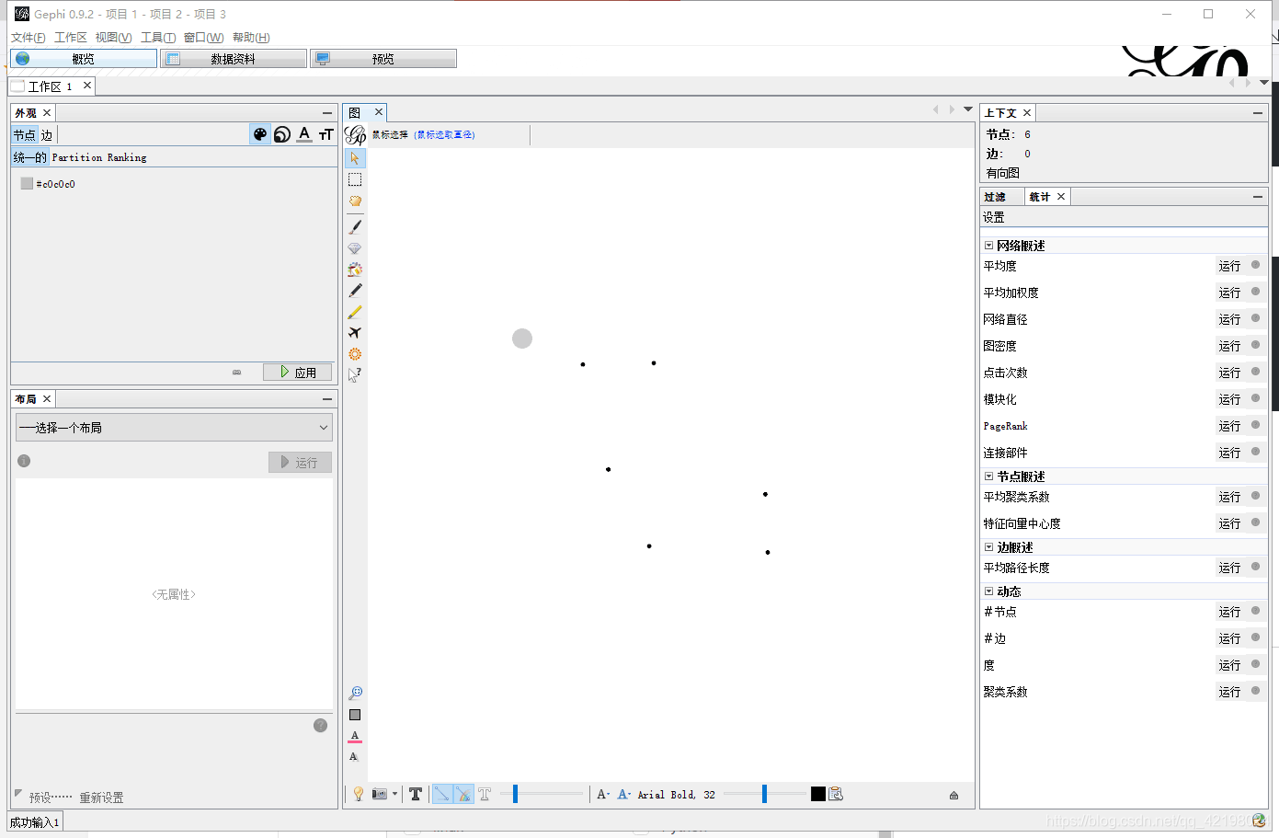Click the black label color swatch

(x=818, y=794)
